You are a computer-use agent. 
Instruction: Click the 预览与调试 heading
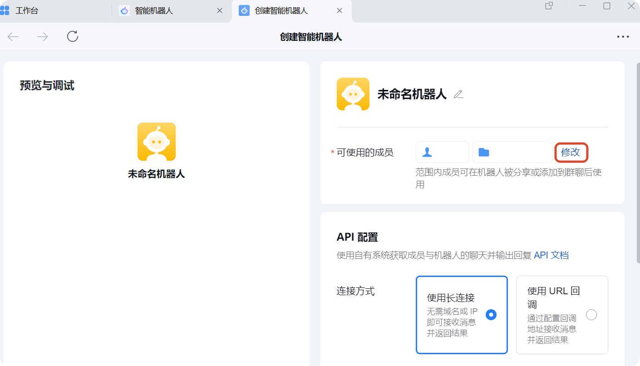coord(47,85)
